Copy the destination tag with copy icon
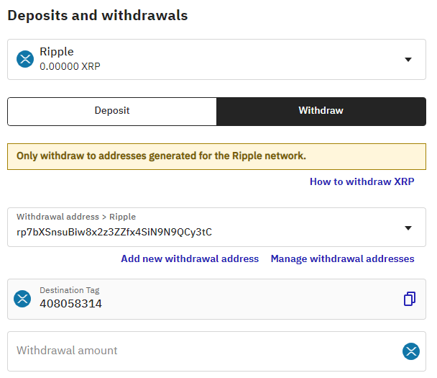This screenshot has height=378, width=437. click(410, 299)
